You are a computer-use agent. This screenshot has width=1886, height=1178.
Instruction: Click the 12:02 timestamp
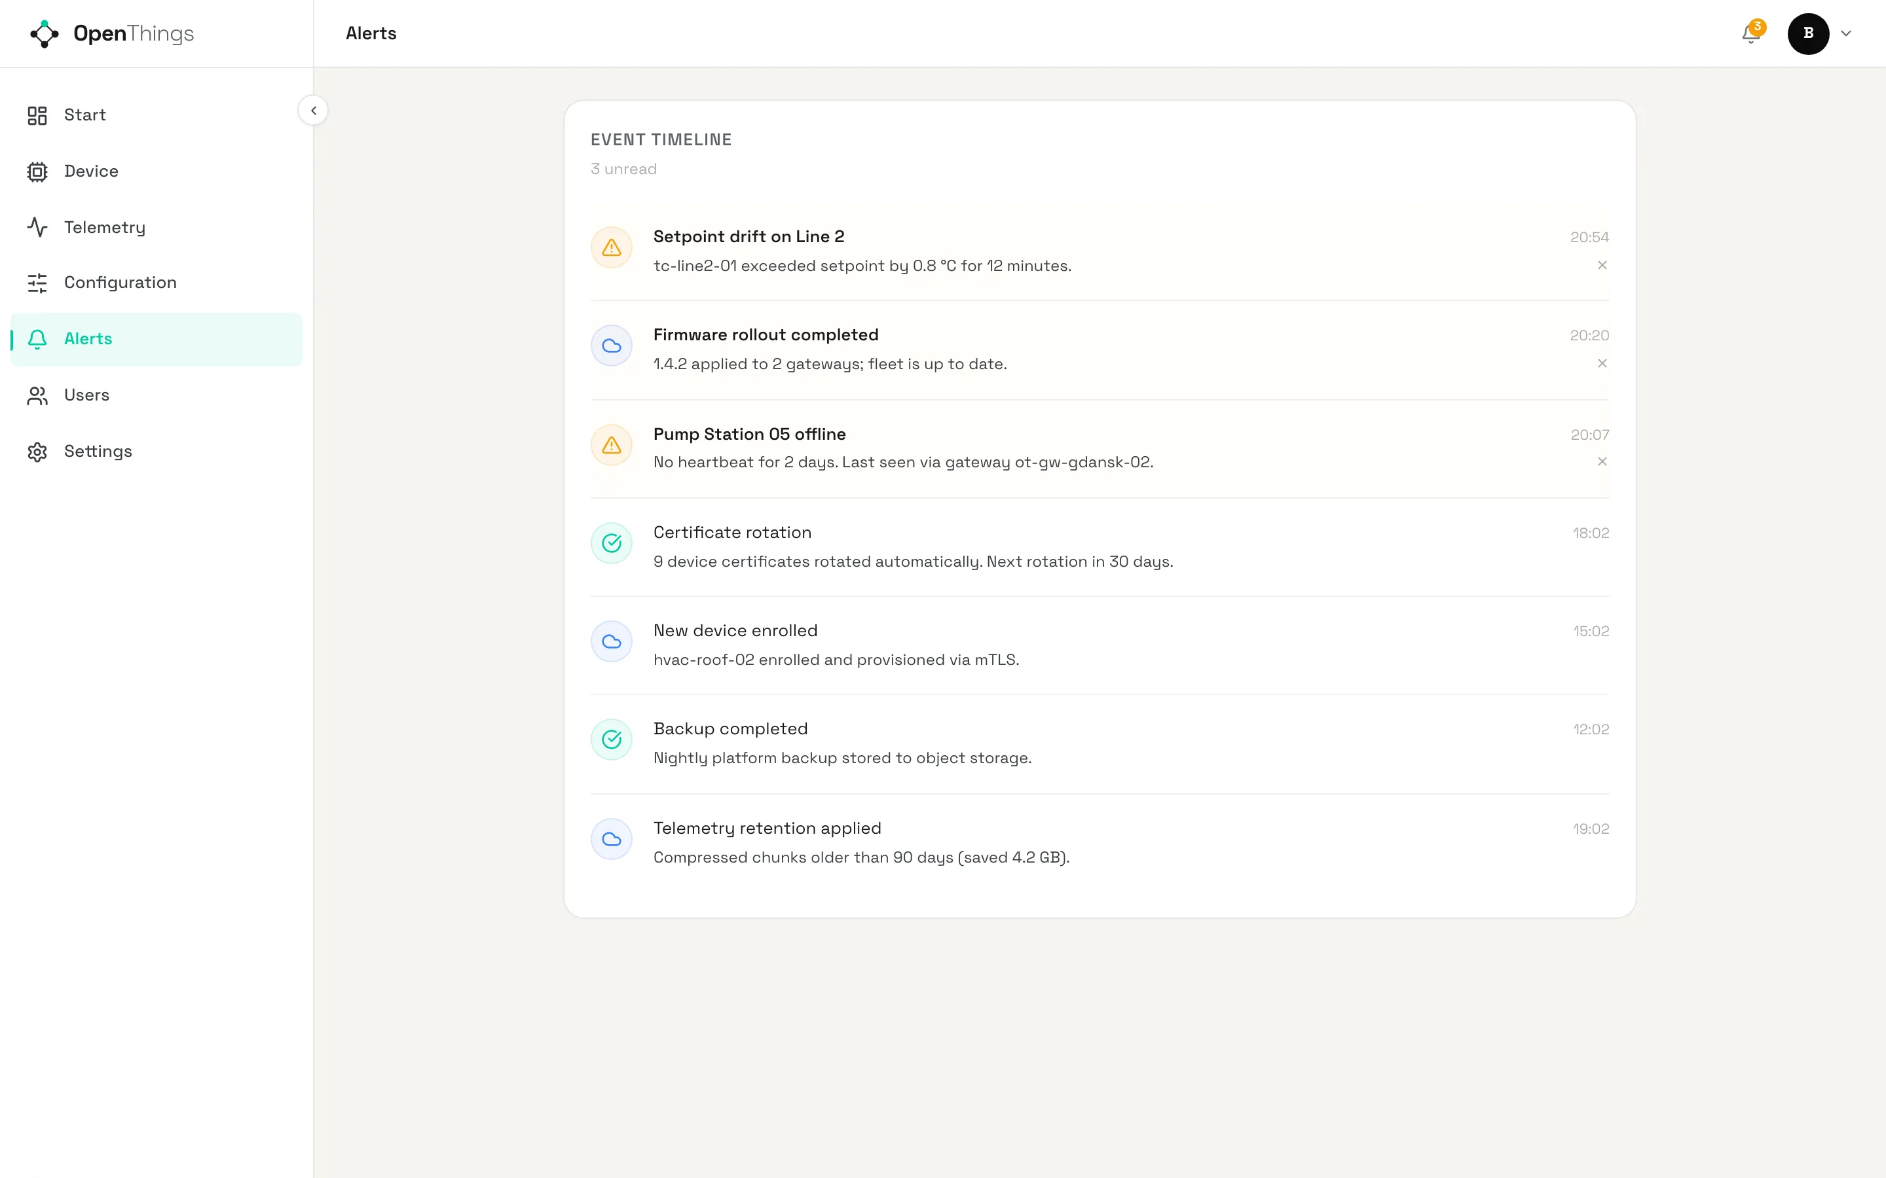pyautogui.click(x=1591, y=729)
